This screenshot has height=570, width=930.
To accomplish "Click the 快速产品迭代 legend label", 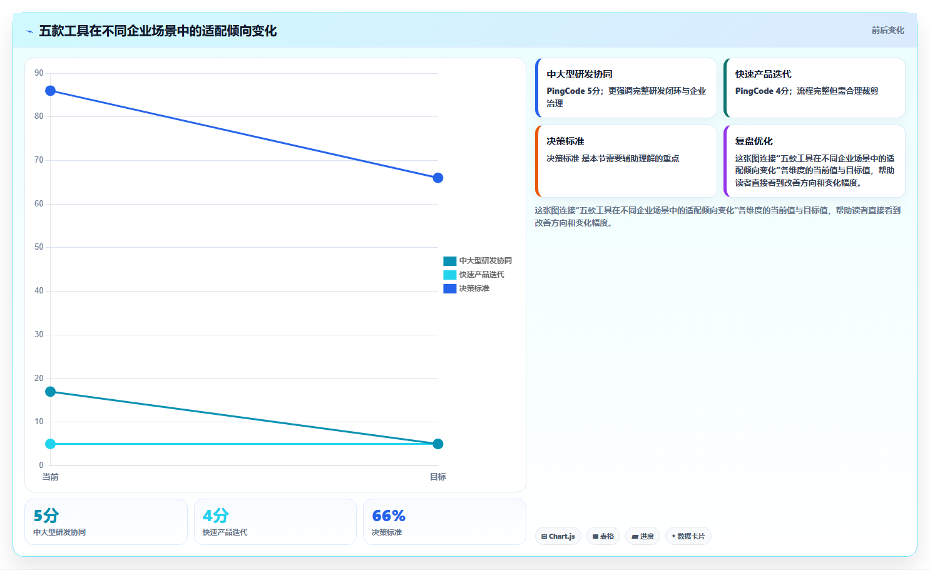I will [482, 275].
